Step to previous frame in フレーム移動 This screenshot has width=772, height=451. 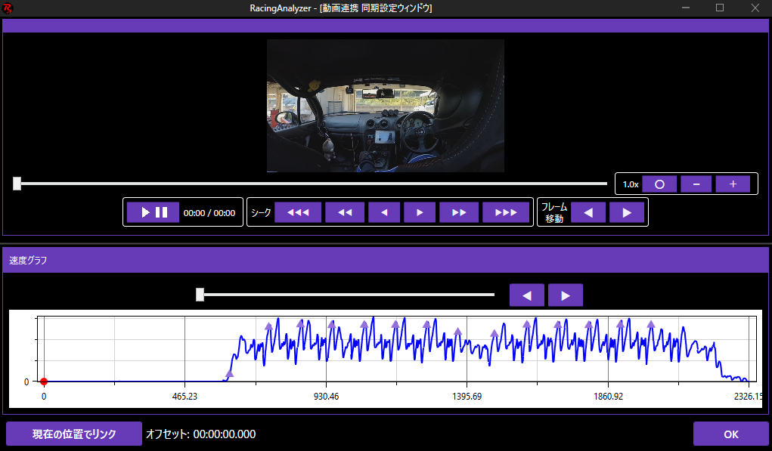(x=588, y=212)
